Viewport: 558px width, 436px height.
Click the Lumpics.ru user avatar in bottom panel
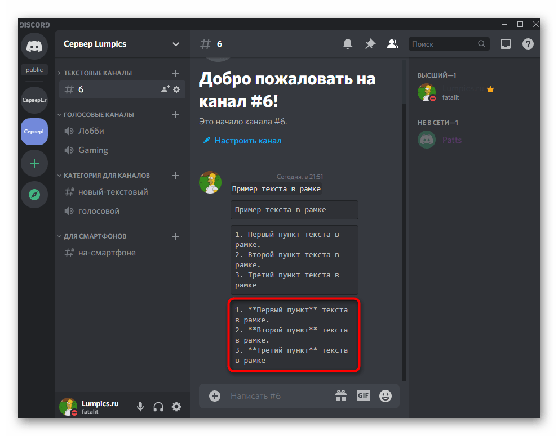pos(68,407)
